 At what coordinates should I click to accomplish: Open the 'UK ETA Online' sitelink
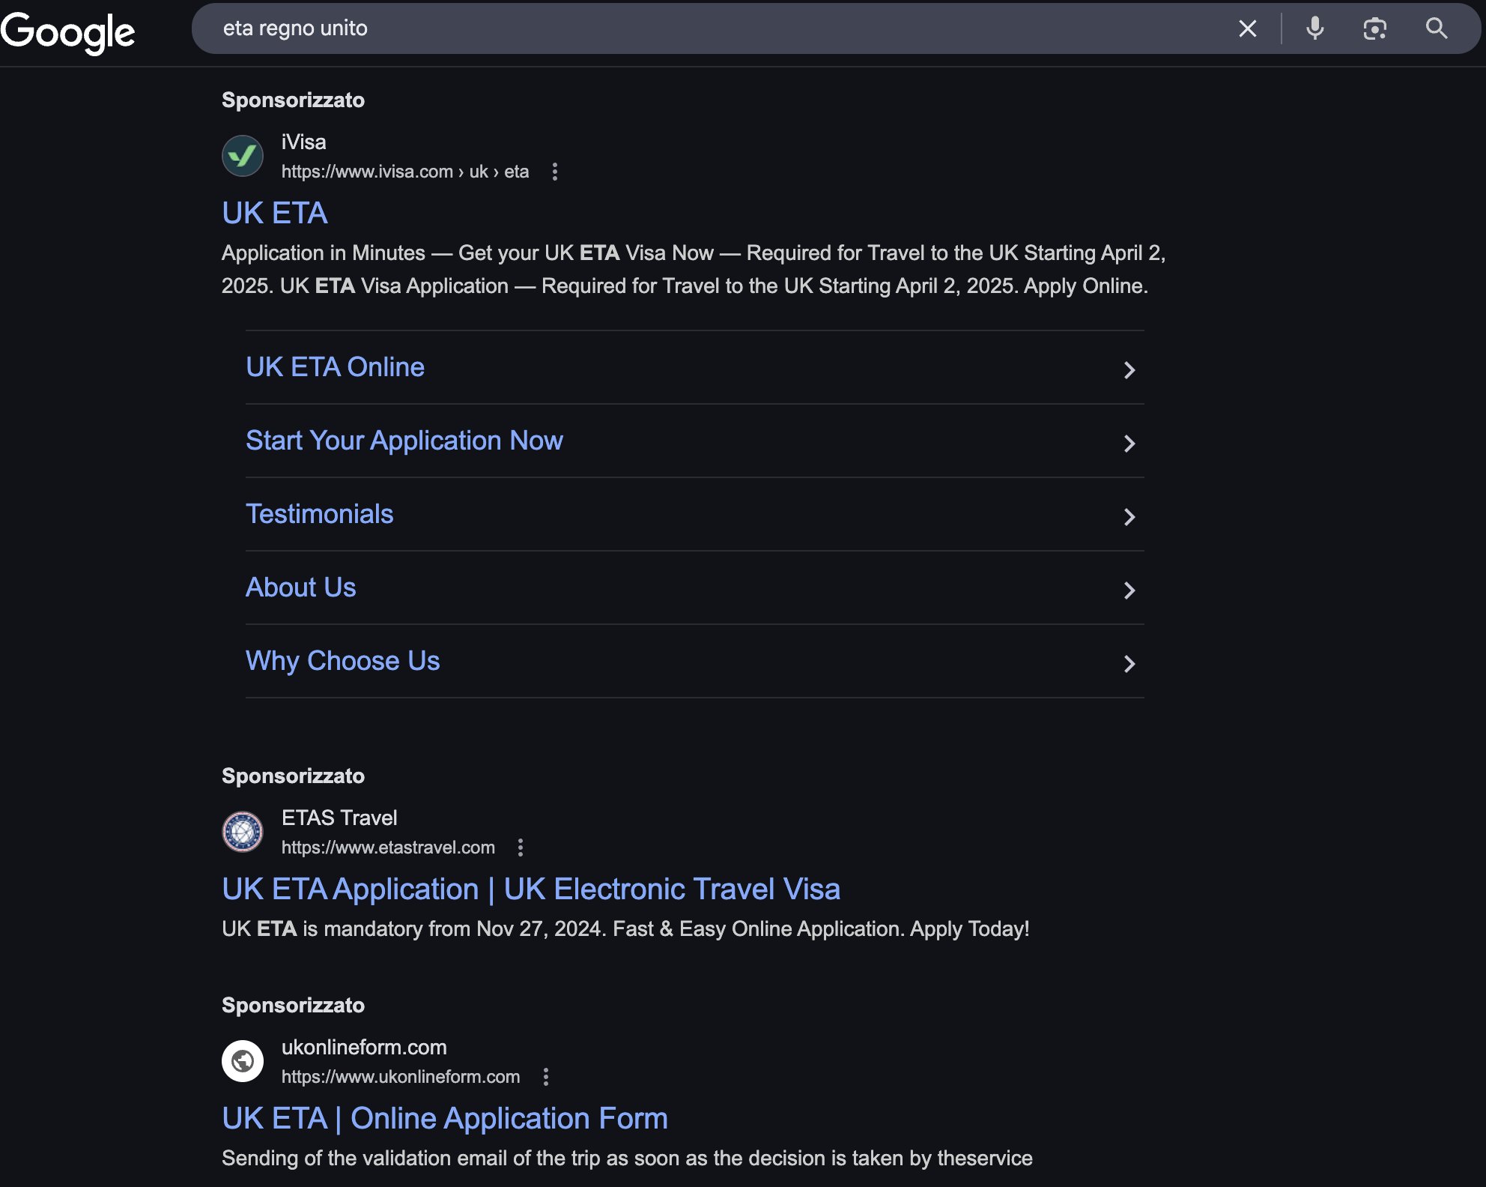pos(335,367)
